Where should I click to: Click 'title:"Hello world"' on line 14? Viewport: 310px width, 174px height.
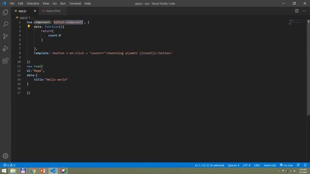(x=51, y=79)
